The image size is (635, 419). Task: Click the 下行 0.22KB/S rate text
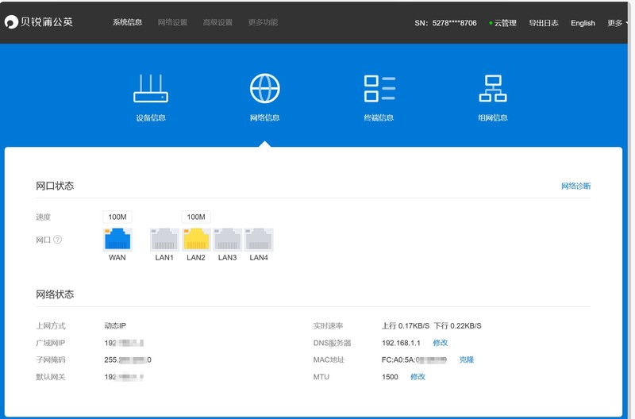click(458, 326)
